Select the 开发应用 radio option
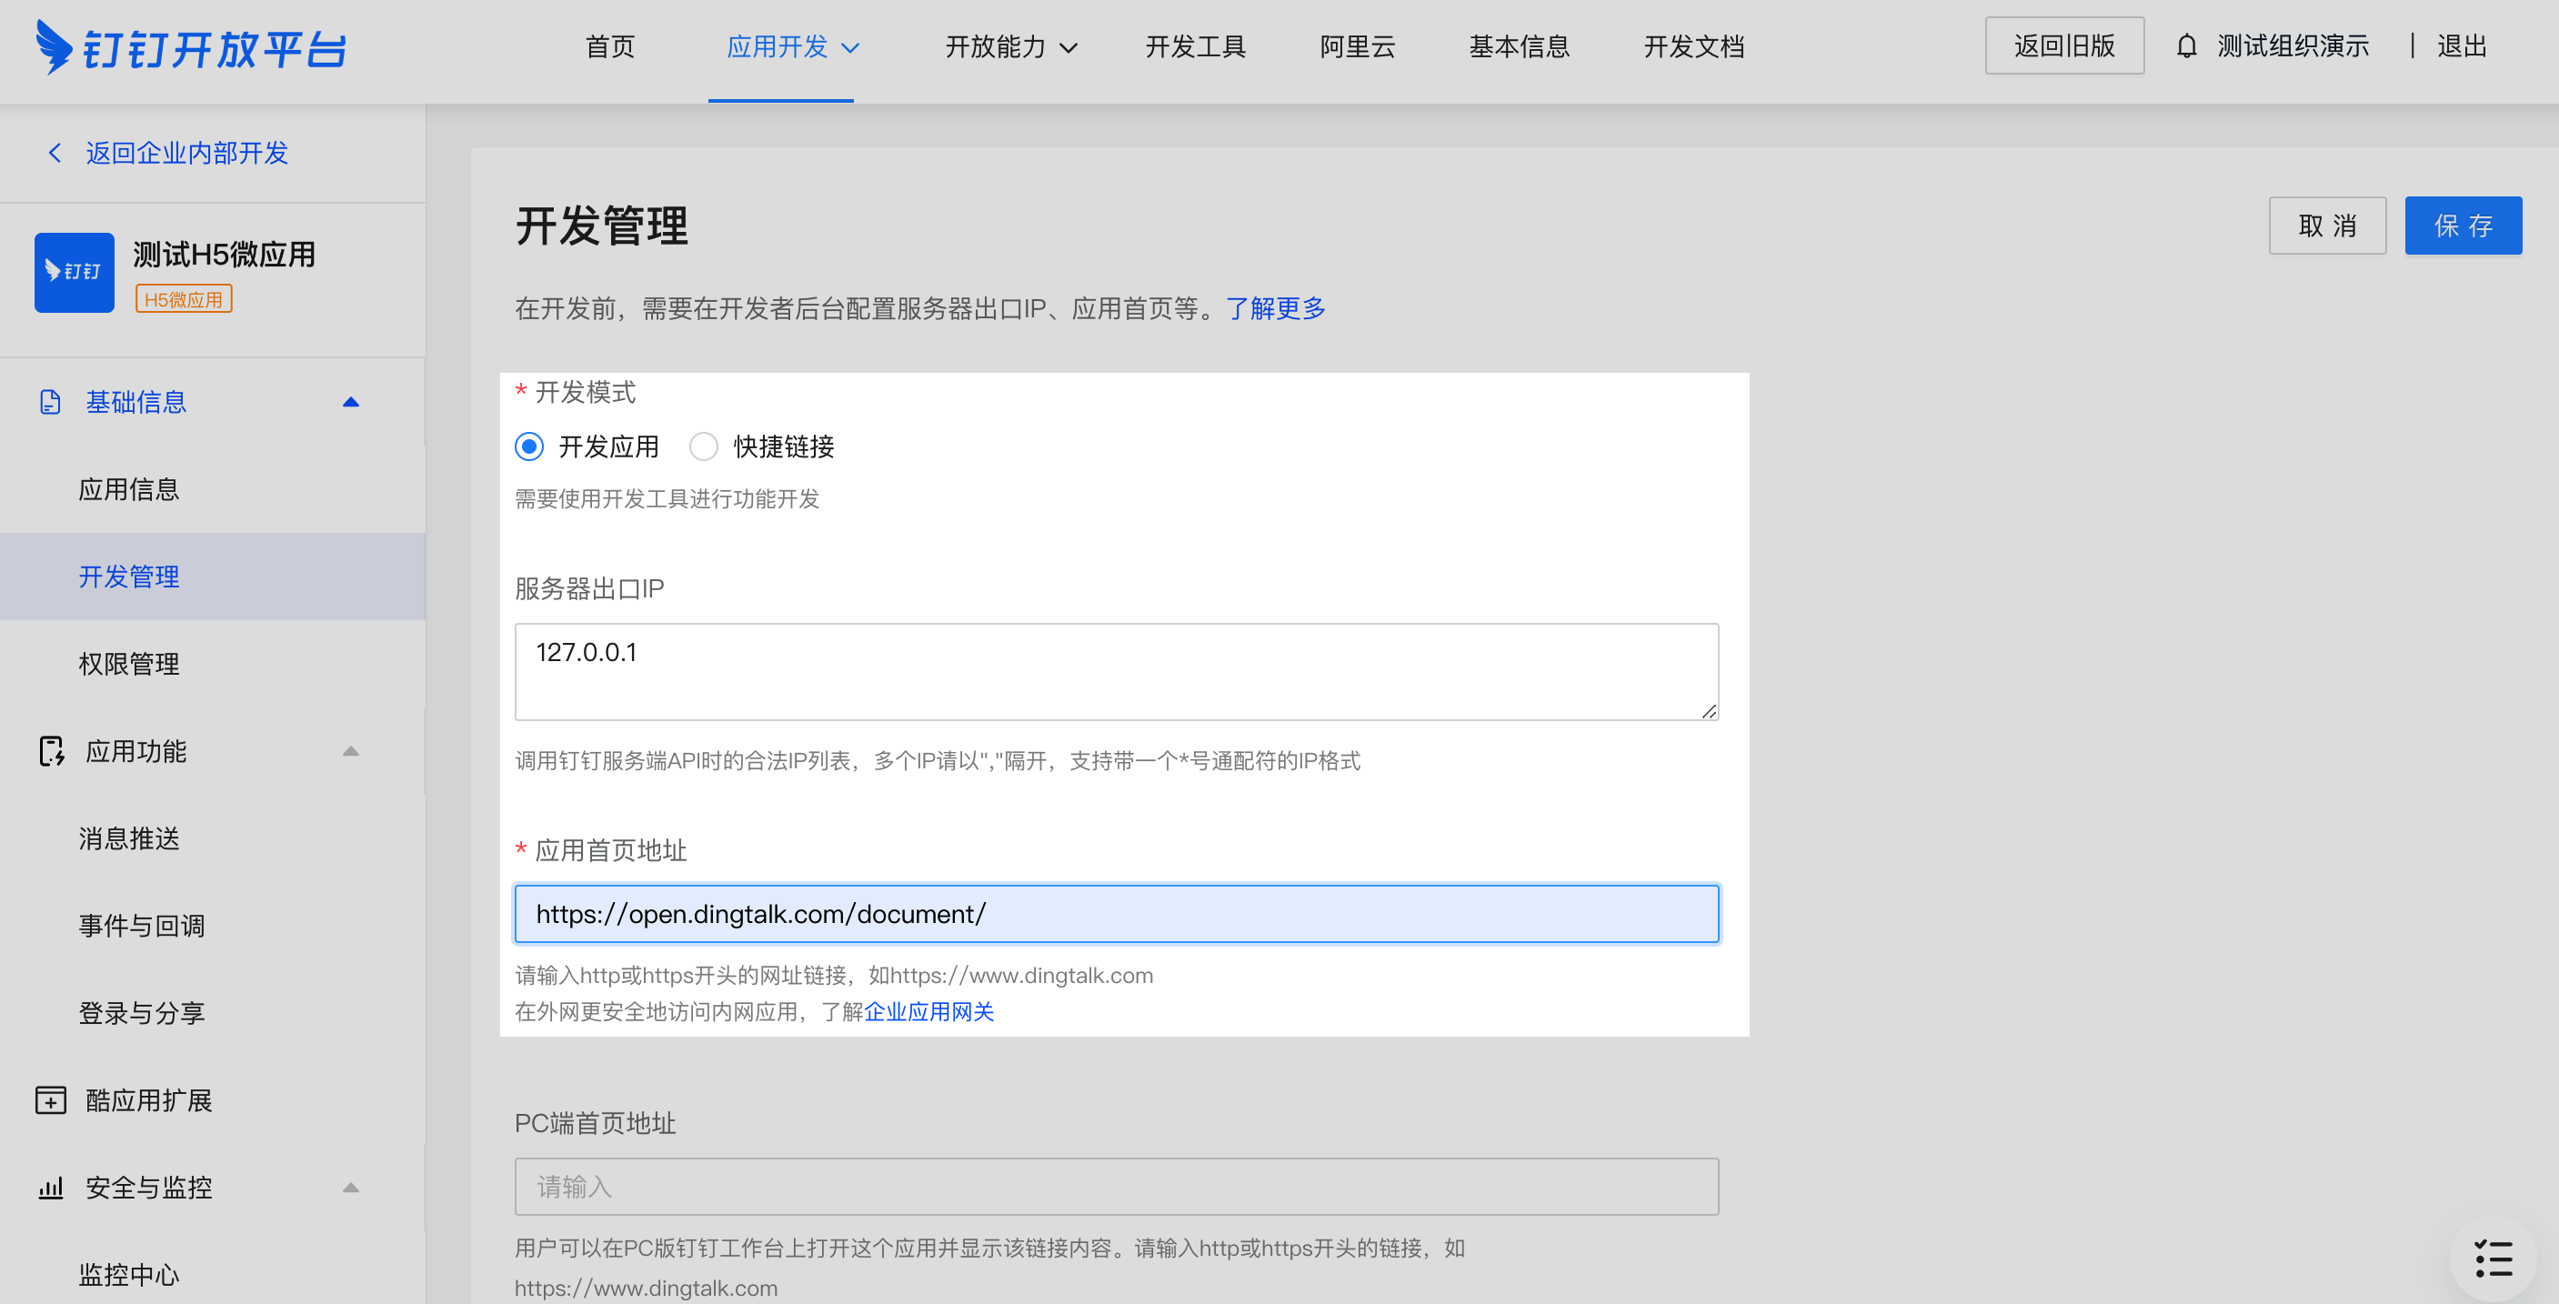 click(529, 446)
